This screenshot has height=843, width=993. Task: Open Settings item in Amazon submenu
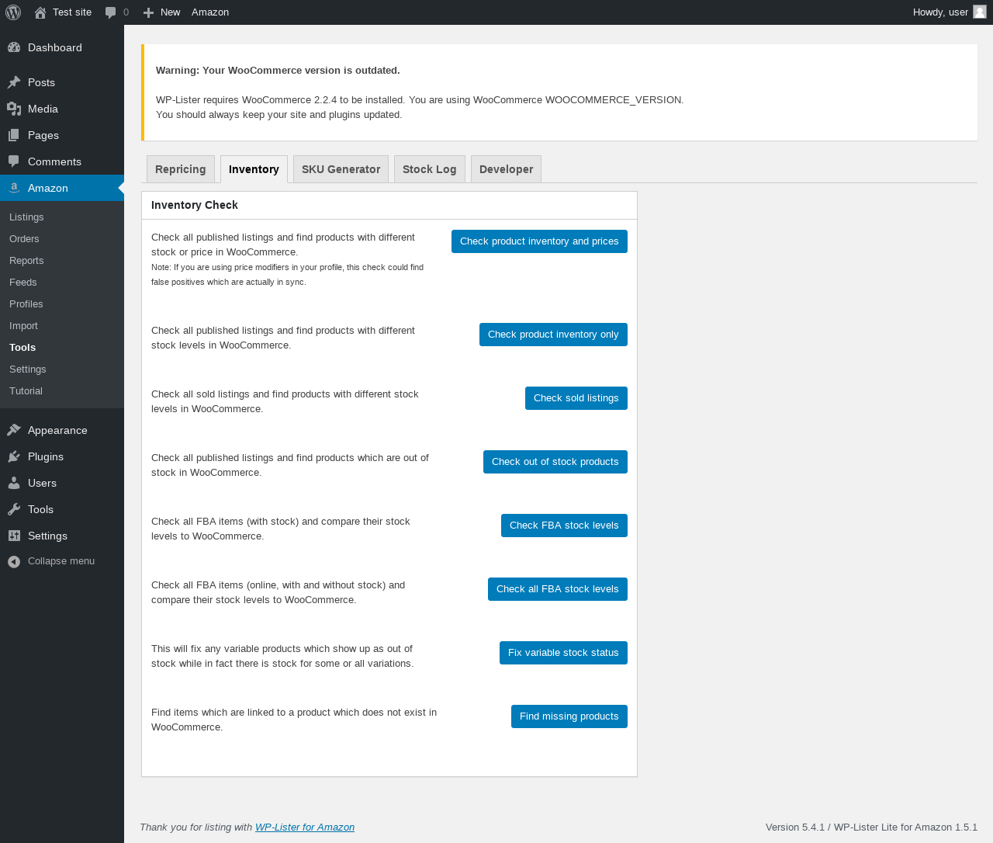tap(28, 369)
